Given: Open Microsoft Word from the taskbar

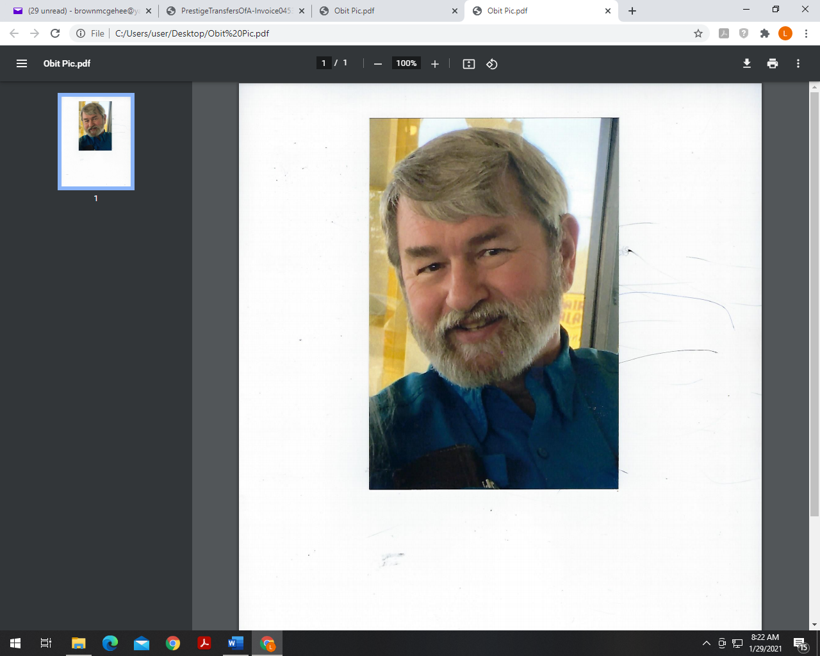Looking at the screenshot, I should tap(236, 643).
